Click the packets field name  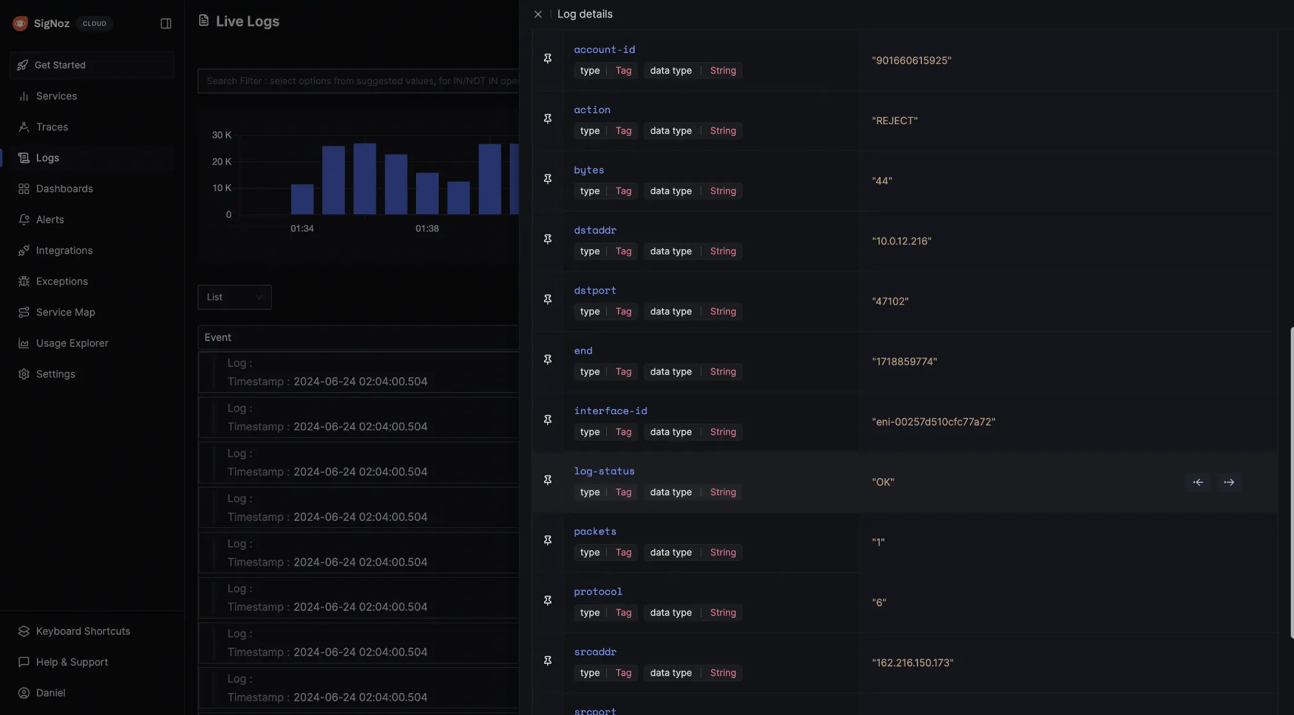point(595,531)
